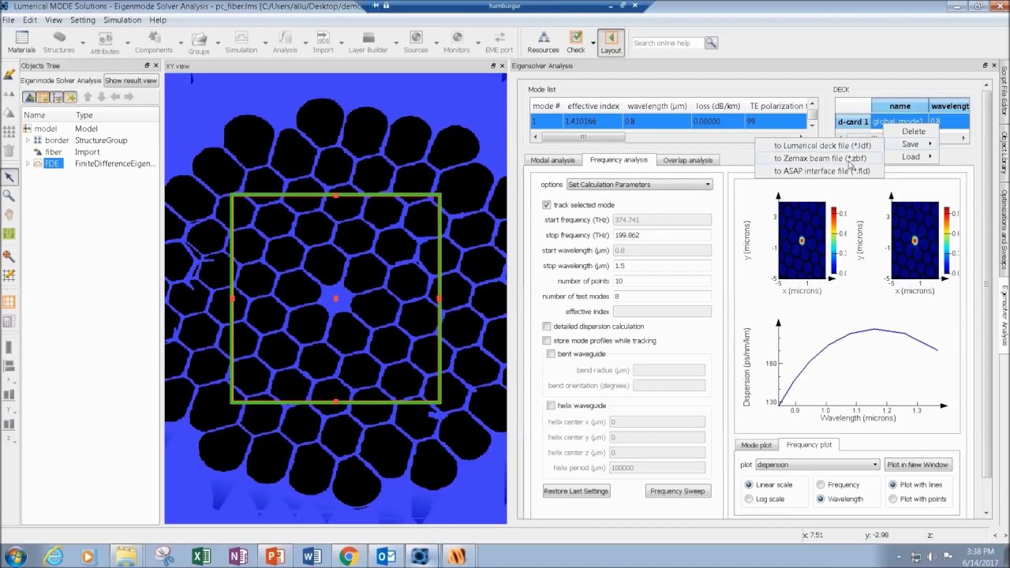This screenshot has height=568, width=1010.
Task: Enable 'detailed dispersion calculation' checkbox
Action: (x=547, y=327)
